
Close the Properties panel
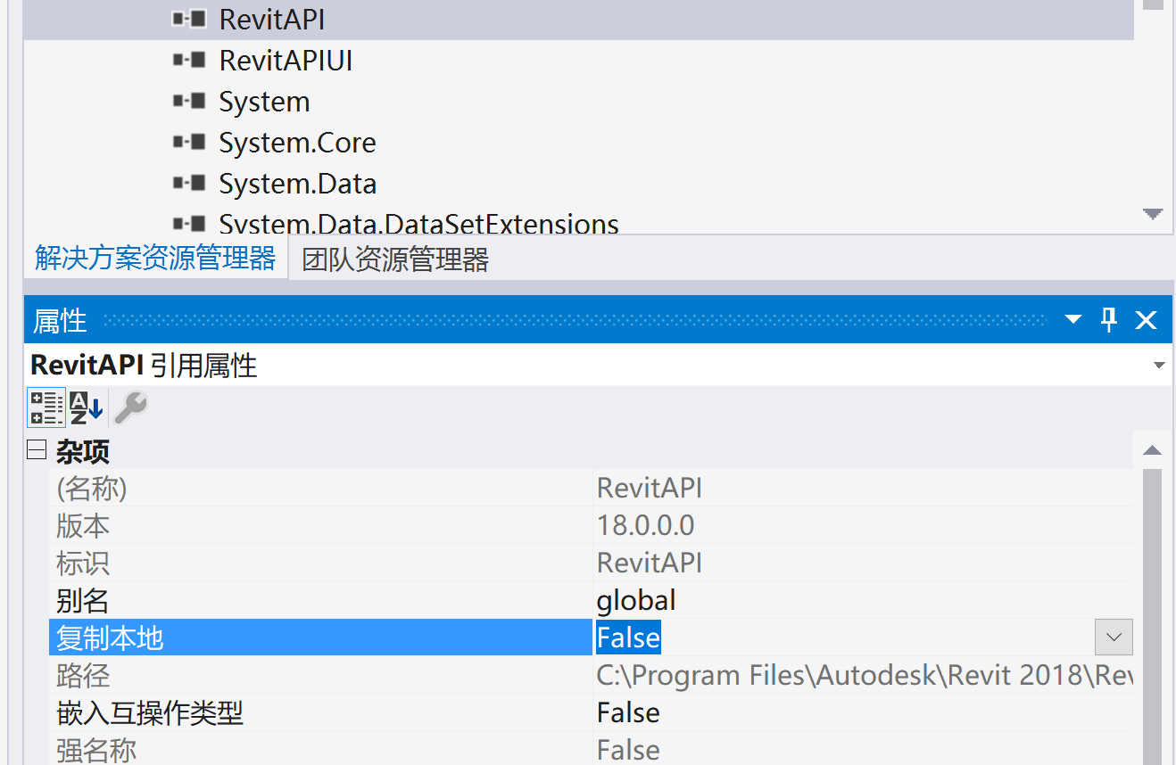[x=1146, y=319]
